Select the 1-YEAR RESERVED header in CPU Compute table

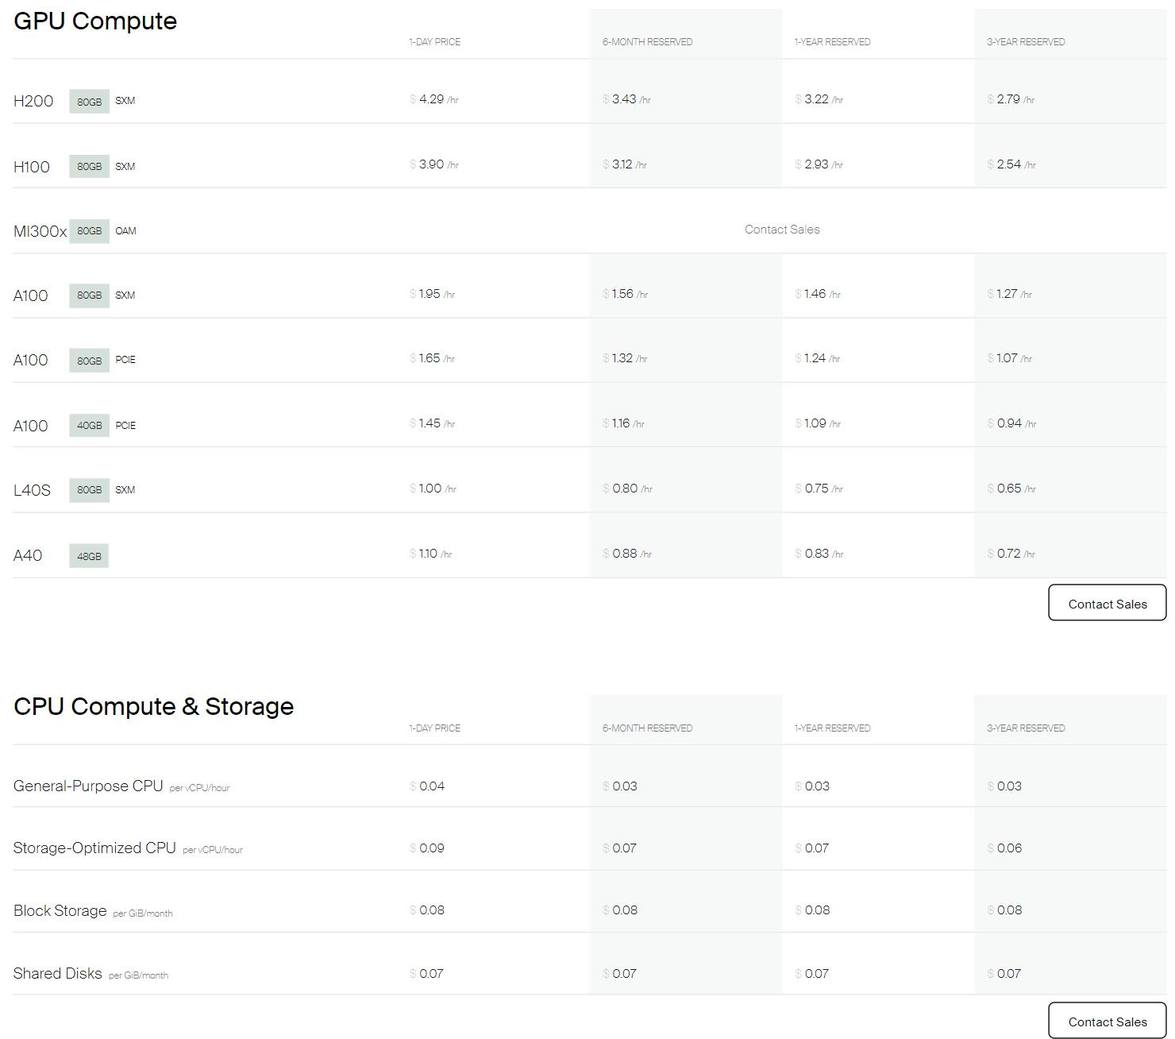coord(832,728)
